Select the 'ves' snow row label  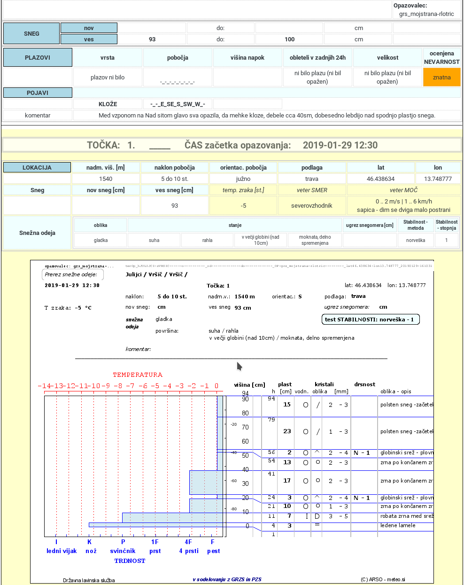[x=89, y=39]
